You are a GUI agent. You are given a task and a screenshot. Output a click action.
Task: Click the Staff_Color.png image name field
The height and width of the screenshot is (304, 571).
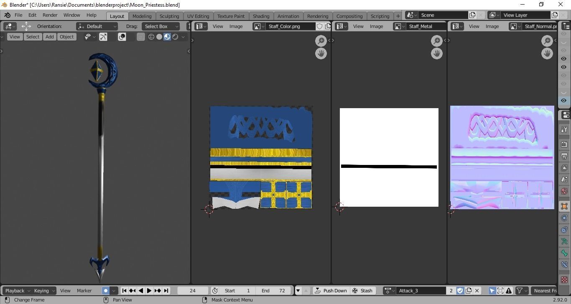coord(291,26)
